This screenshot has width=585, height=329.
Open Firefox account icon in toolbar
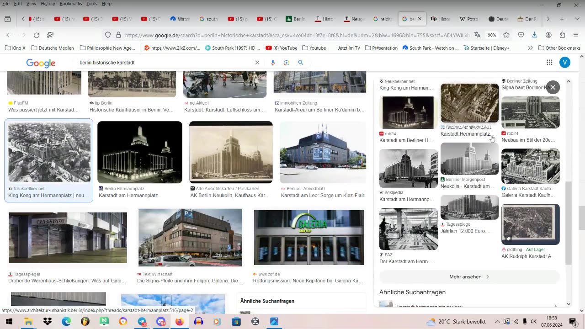tap(548, 35)
